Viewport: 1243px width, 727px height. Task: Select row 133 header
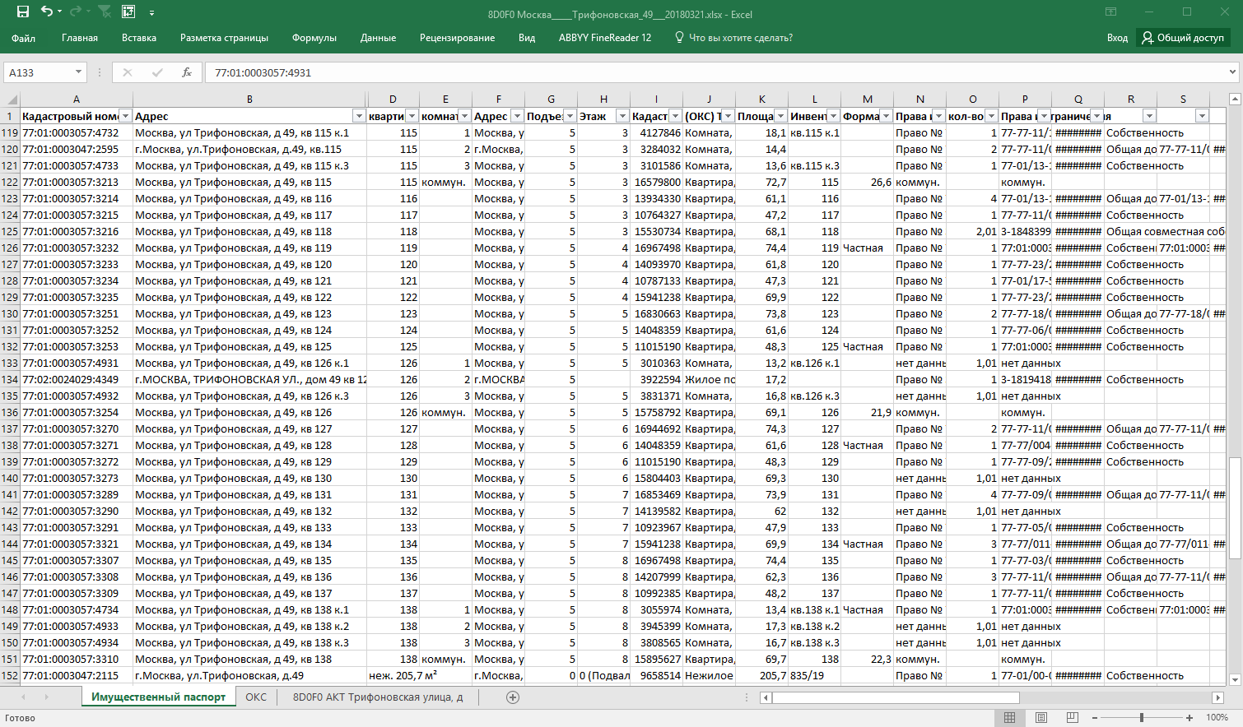(10, 363)
